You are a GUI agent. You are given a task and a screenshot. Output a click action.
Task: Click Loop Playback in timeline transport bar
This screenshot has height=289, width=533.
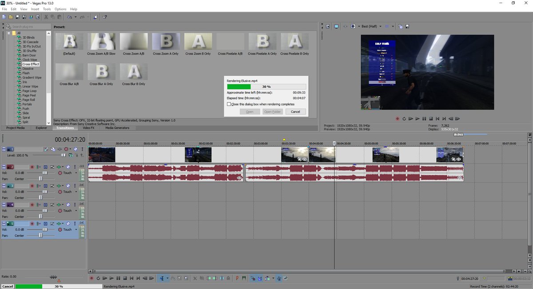coord(98,278)
